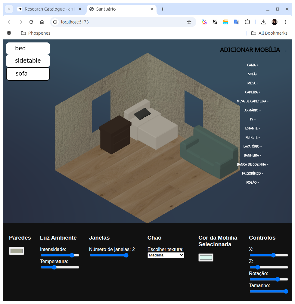The image size is (295, 304).
Task: Open the browser downloads icon
Action: pos(264,22)
